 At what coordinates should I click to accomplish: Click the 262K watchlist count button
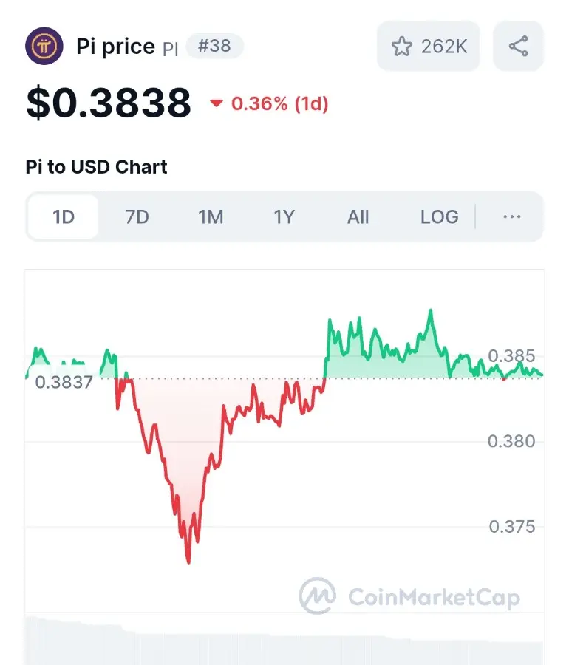pos(429,46)
